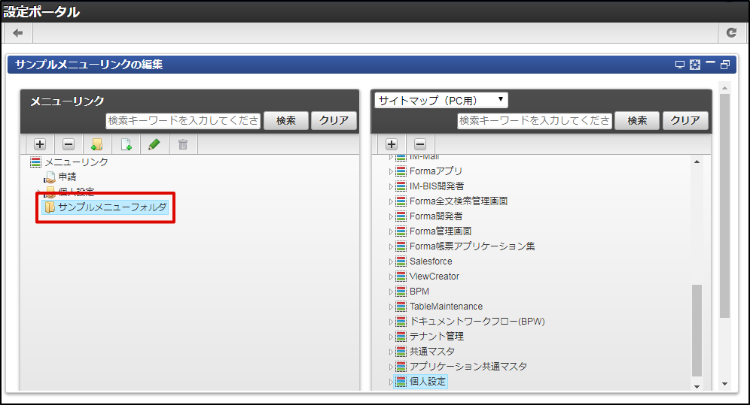The width and height of the screenshot is (750, 405).
Task: Click クリア button in sitemap panel
Action: tap(685, 121)
